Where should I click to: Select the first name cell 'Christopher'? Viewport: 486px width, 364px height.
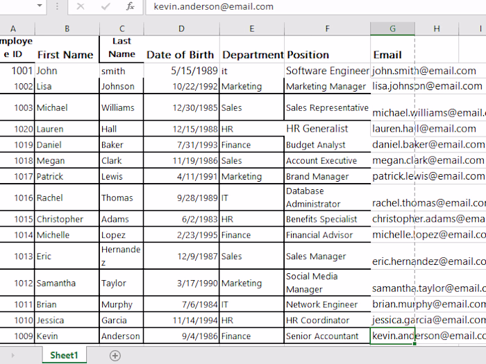(x=67, y=219)
